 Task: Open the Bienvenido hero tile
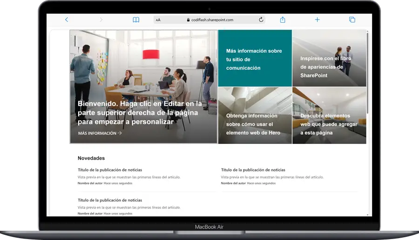click(143, 86)
